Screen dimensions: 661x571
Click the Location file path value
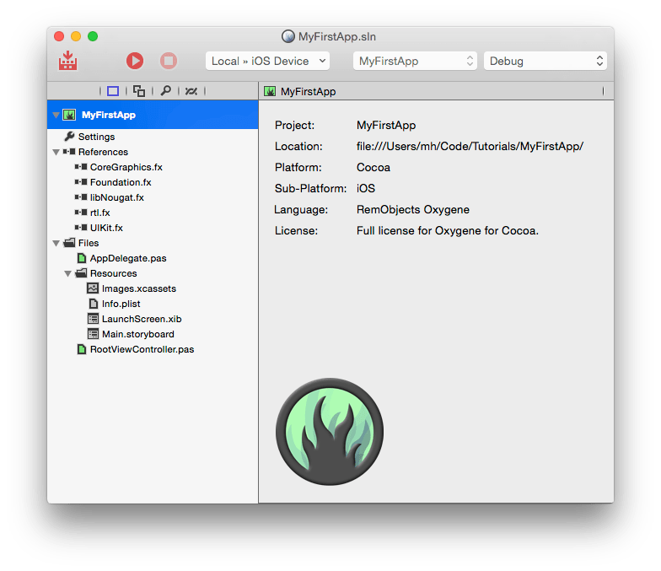pos(470,147)
